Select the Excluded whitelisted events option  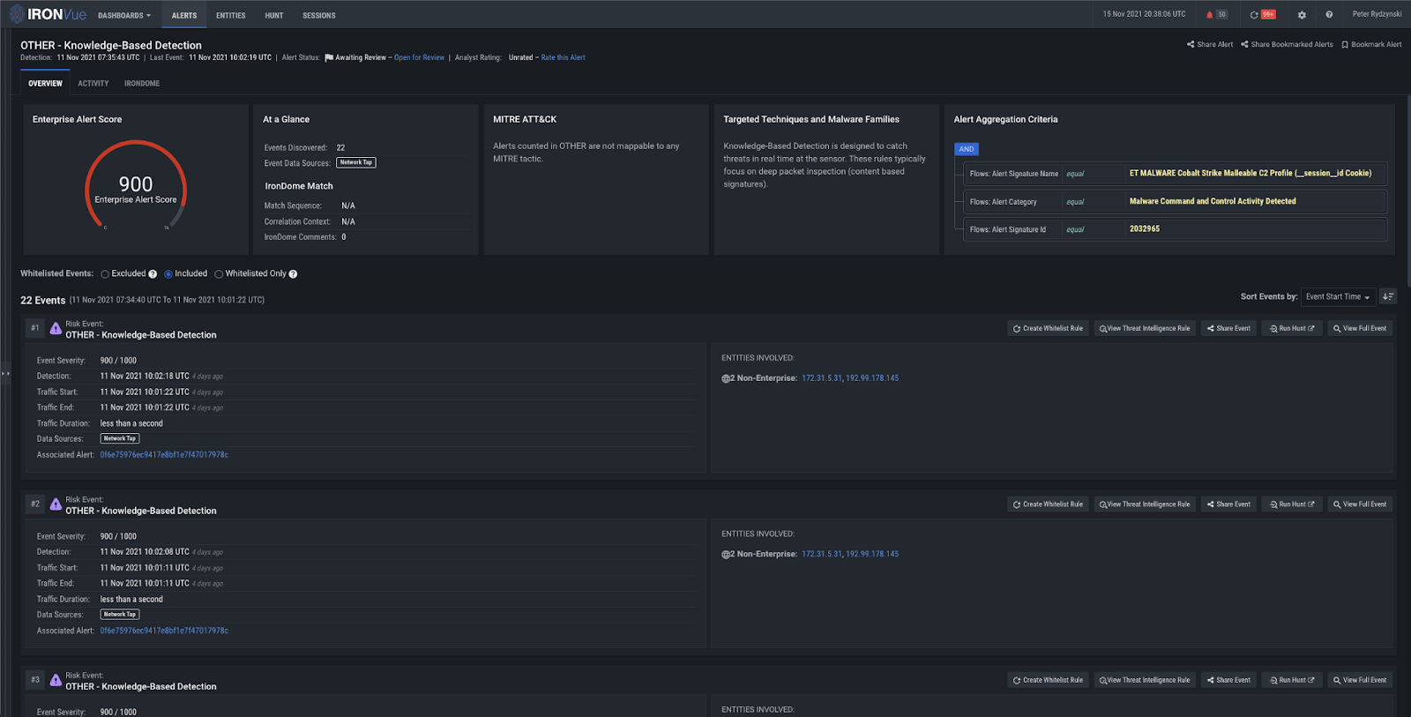click(105, 274)
